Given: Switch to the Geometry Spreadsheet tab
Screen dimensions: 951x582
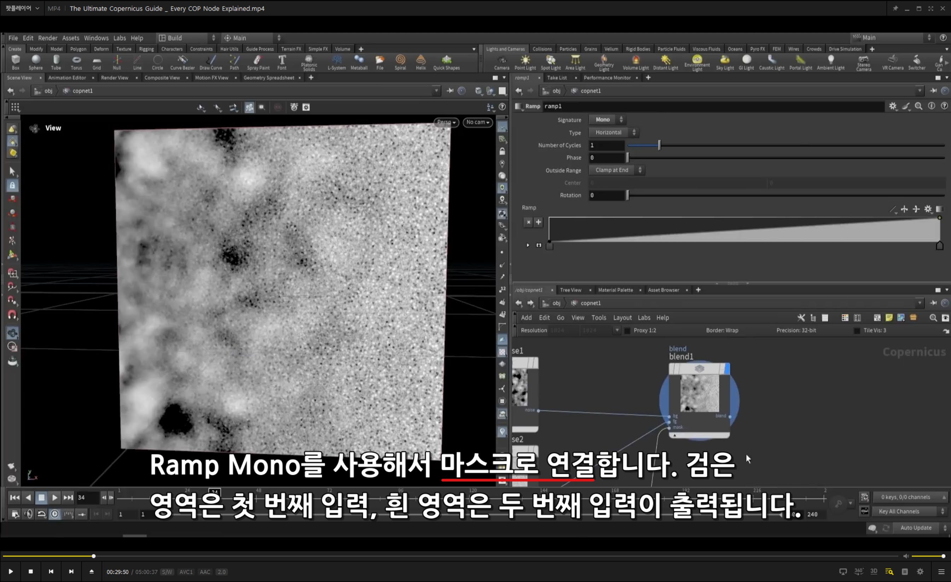Looking at the screenshot, I should point(269,77).
